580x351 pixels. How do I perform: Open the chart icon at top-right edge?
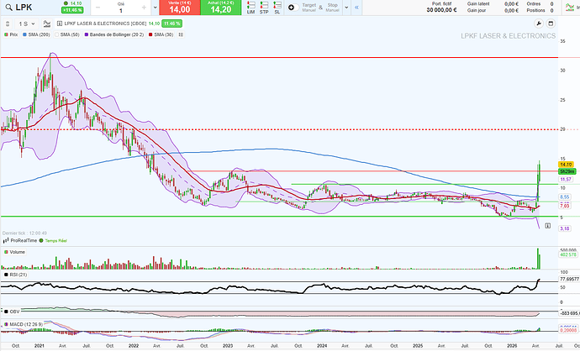tap(570, 7)
